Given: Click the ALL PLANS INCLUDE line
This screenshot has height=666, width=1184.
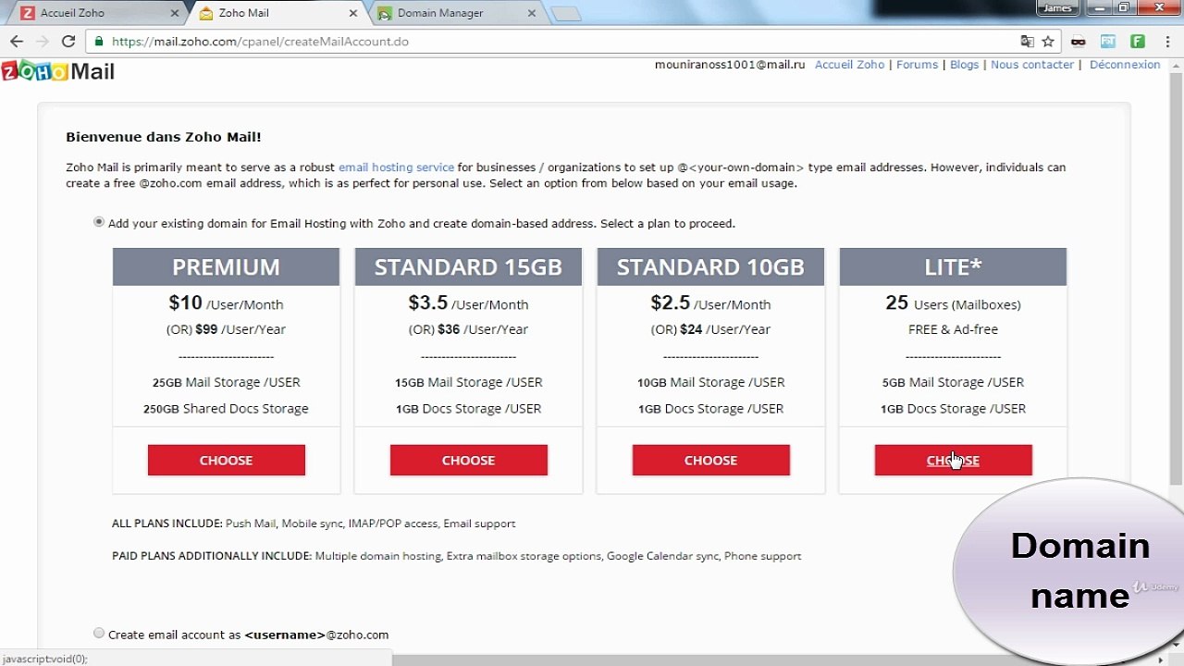Looking at the screenshot, I should [314, 524].
